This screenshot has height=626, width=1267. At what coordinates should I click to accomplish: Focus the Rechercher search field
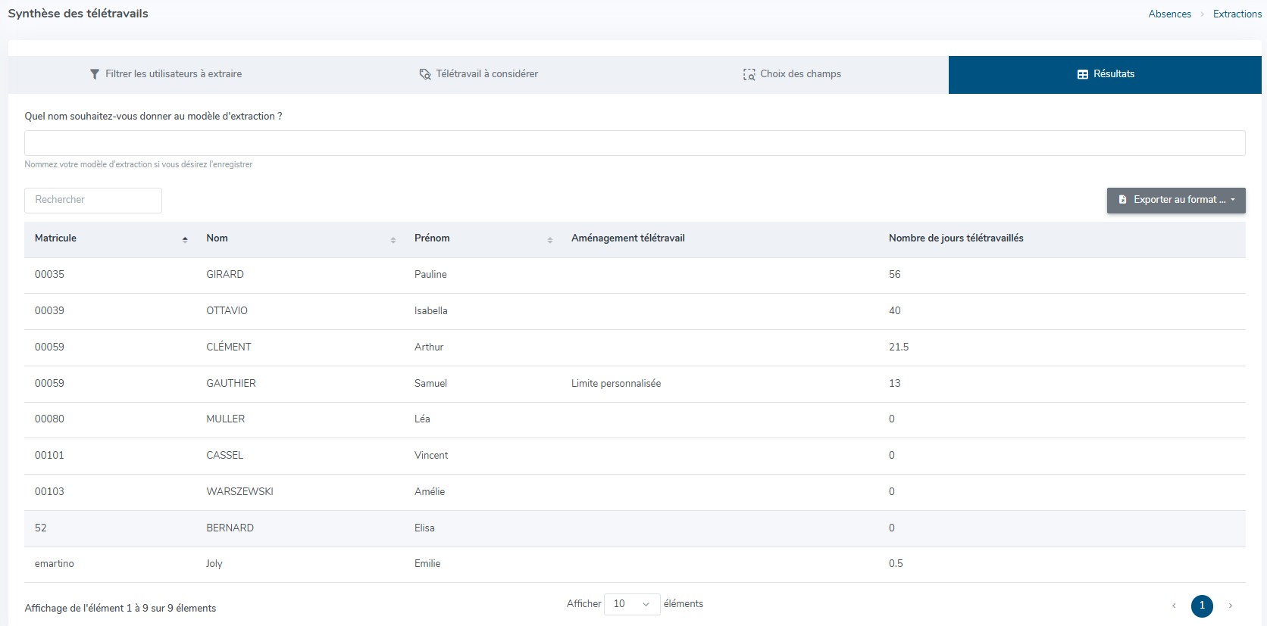coord(93,200)
